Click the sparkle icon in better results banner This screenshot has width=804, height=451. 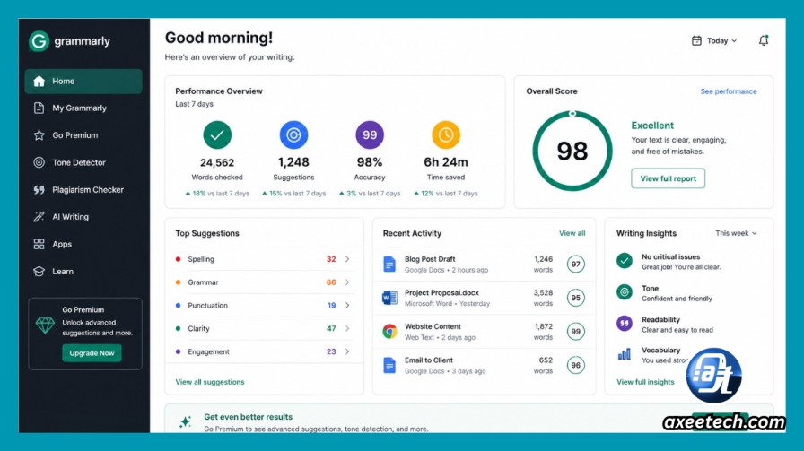[x=185, y=421]
